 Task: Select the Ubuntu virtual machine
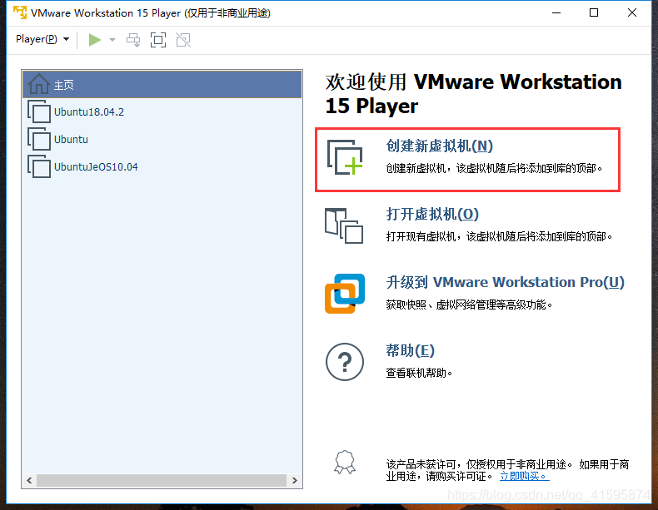pyautogui.click(x=162, y=139)
